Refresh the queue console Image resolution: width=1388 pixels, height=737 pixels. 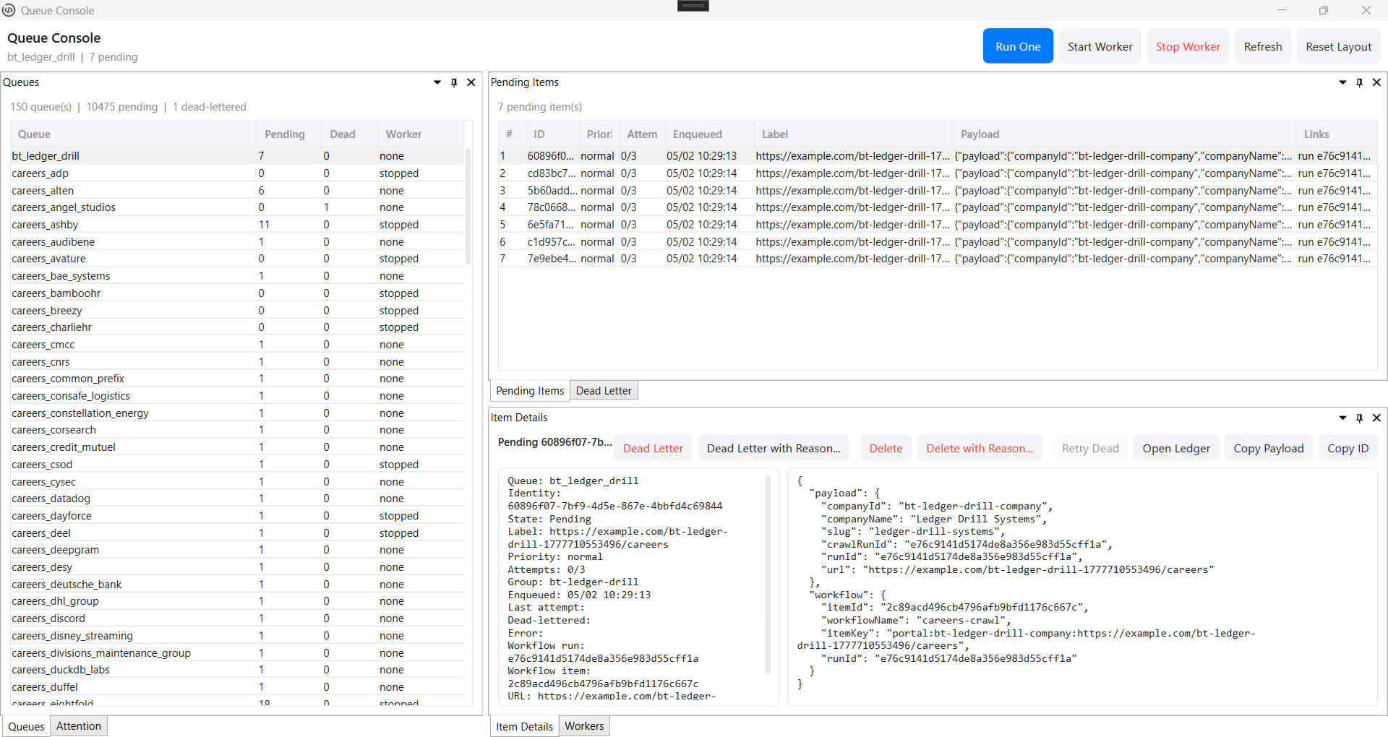1263,46
